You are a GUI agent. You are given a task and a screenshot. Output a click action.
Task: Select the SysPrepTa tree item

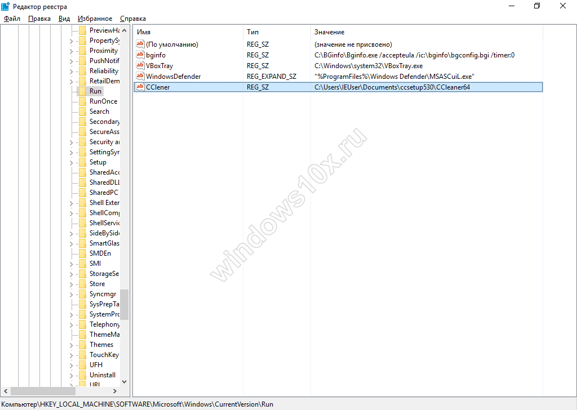coord(104,304)
